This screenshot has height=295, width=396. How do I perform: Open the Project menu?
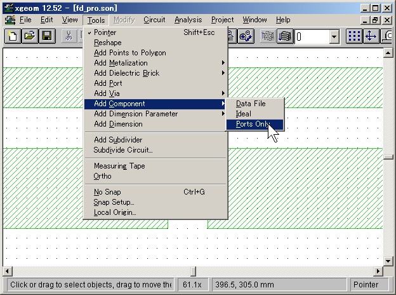click(223, 20)
